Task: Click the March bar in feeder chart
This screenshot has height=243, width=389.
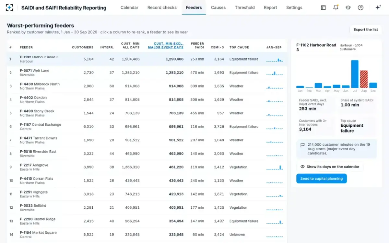Action: pyautogui.click(x=318, y=86)
